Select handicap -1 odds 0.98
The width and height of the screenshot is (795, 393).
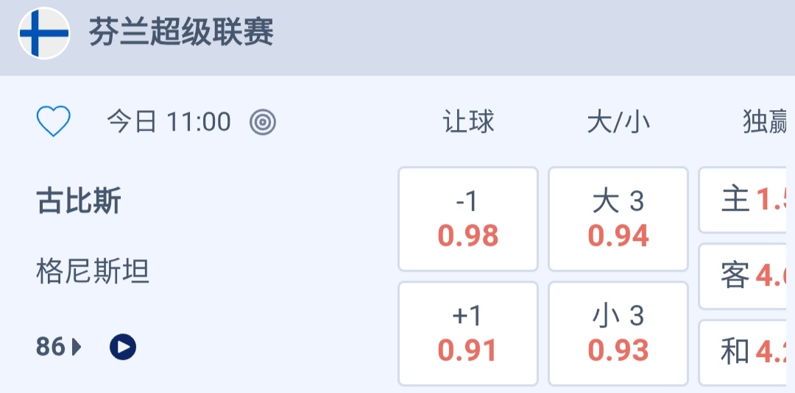pyautogui.click(x=468, y=219)
